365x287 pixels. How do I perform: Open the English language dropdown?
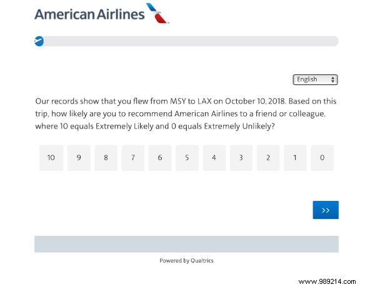click(315, 79)
